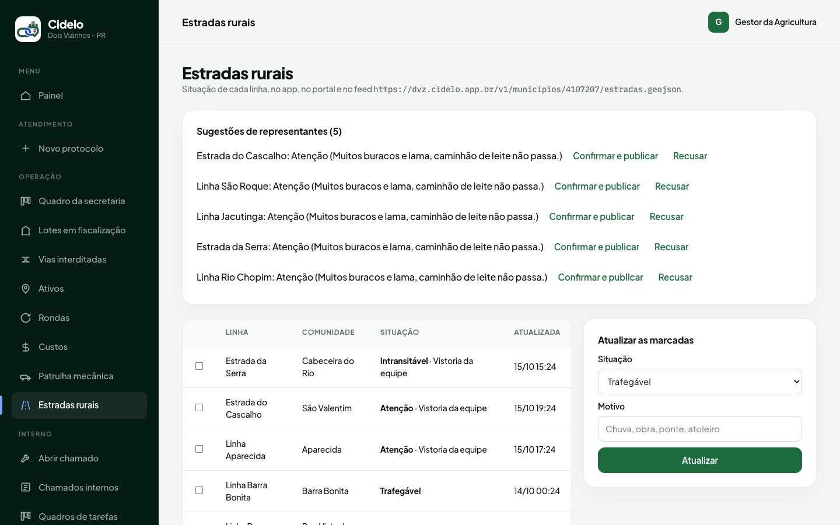The width and height of the screenshot is (840, 525).
Task: Click the ATUALIZADA column header
Action: [537, 332]
